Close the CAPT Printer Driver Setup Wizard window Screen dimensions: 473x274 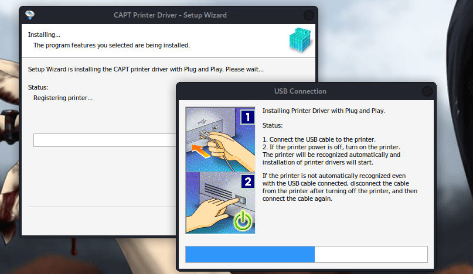tap(309, 15)
